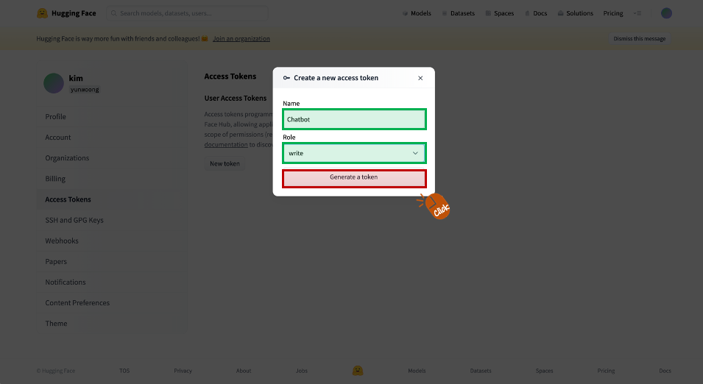Close the Create a new access token dialog

pyautogui.click(x=420, y=78)
